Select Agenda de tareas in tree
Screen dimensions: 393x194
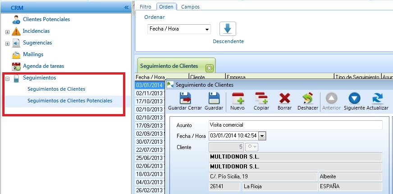click(43, 66)
